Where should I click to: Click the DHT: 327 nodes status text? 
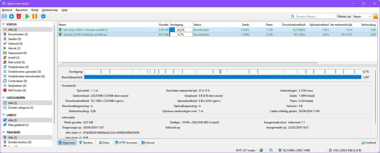pyautogui.click(x=245, y=150)
